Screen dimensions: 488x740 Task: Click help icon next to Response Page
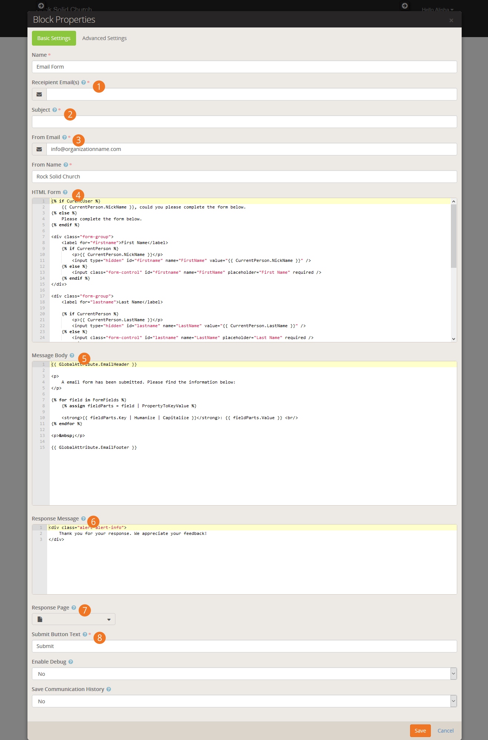[74, 608]
